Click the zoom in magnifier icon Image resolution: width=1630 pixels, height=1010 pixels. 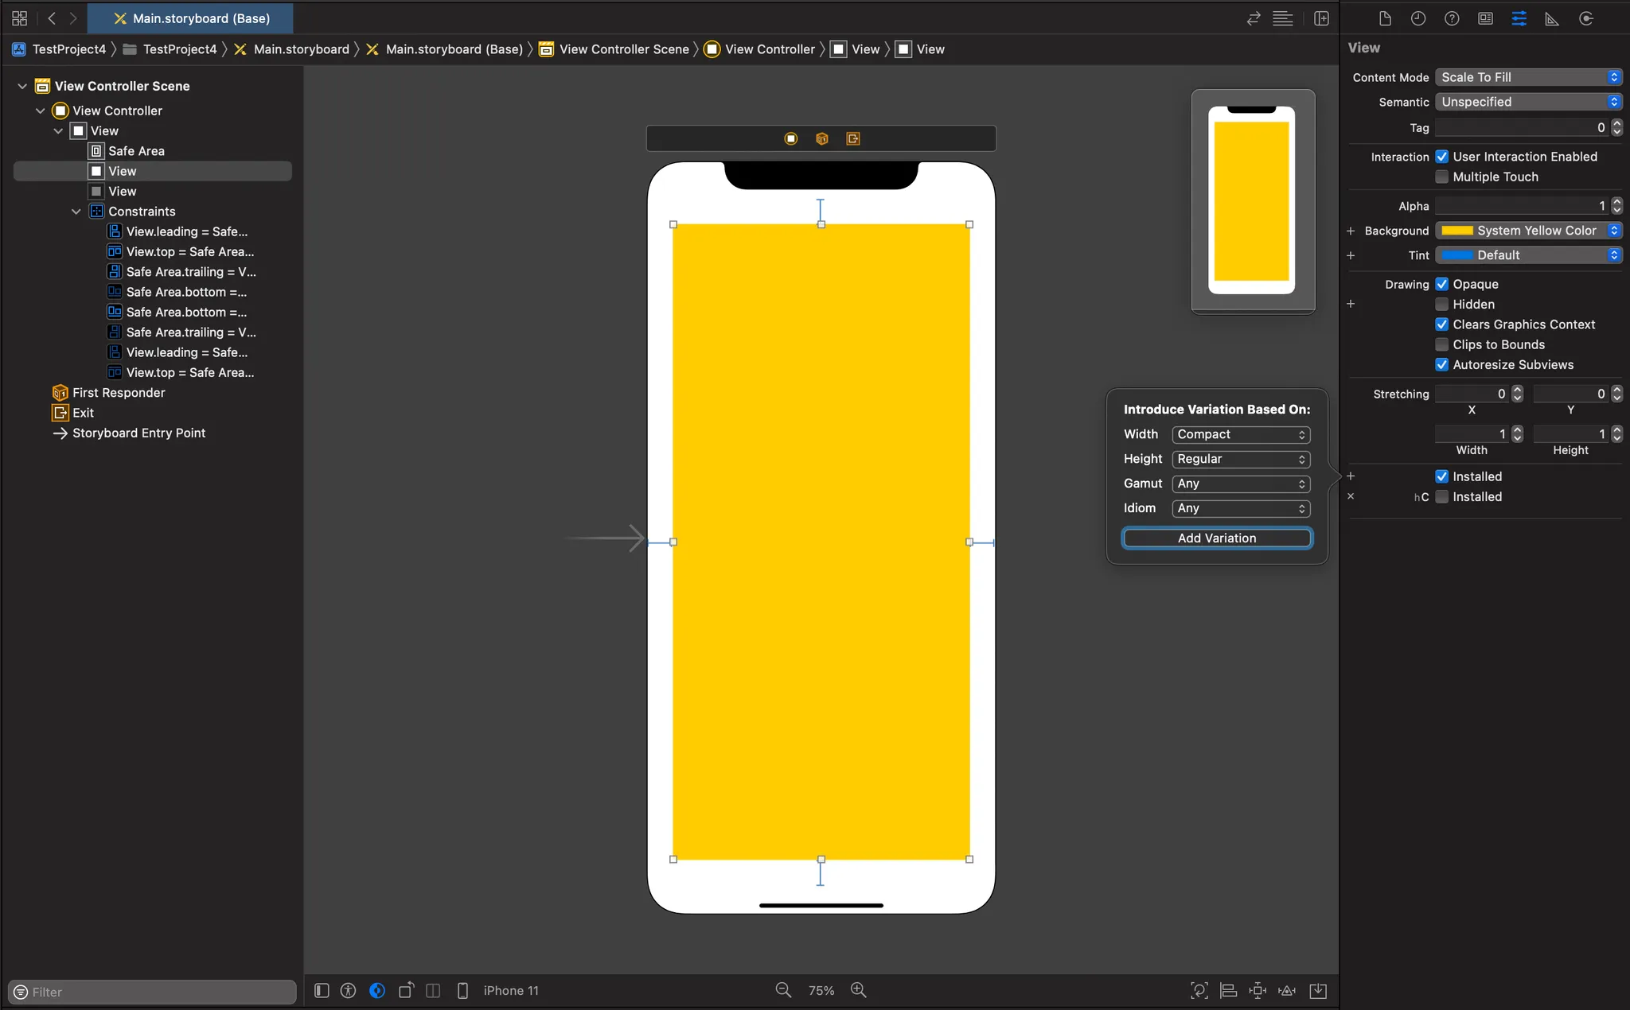pyautogui.click(x=858, y=990)
